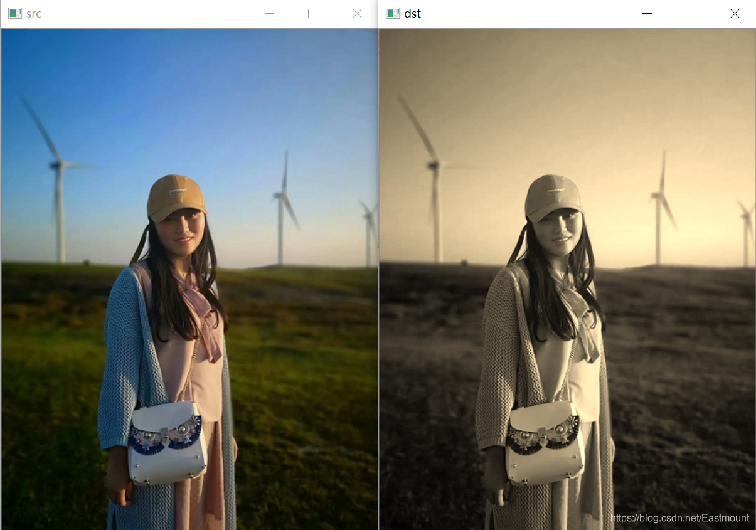Maximize the src window
Screen dimensions: 756x530
[313, 13]
